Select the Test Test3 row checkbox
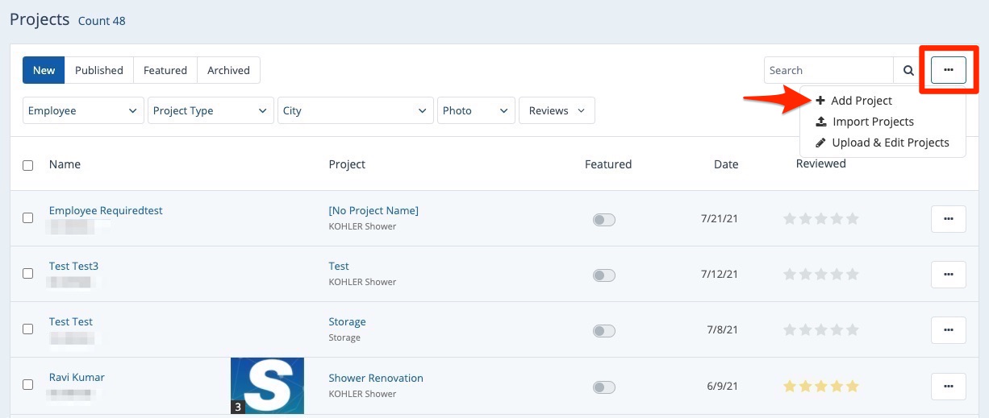Screen dimensions: 989x418 pos(28,274)
